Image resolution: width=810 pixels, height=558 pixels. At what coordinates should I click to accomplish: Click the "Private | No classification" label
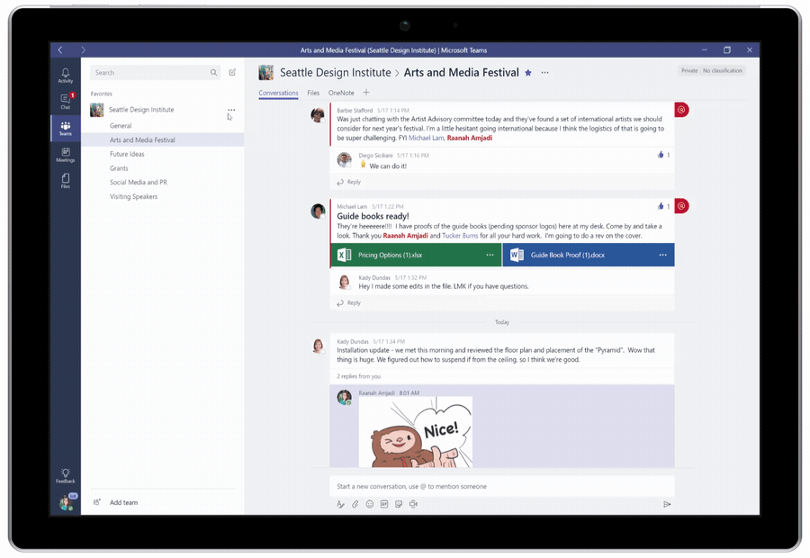click(712, 71)
